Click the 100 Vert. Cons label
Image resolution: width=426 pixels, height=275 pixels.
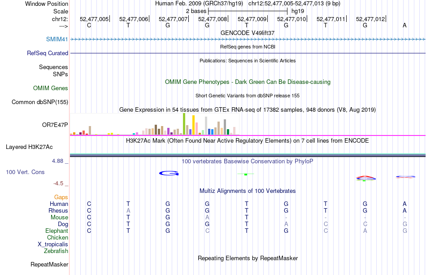point(25,172)
